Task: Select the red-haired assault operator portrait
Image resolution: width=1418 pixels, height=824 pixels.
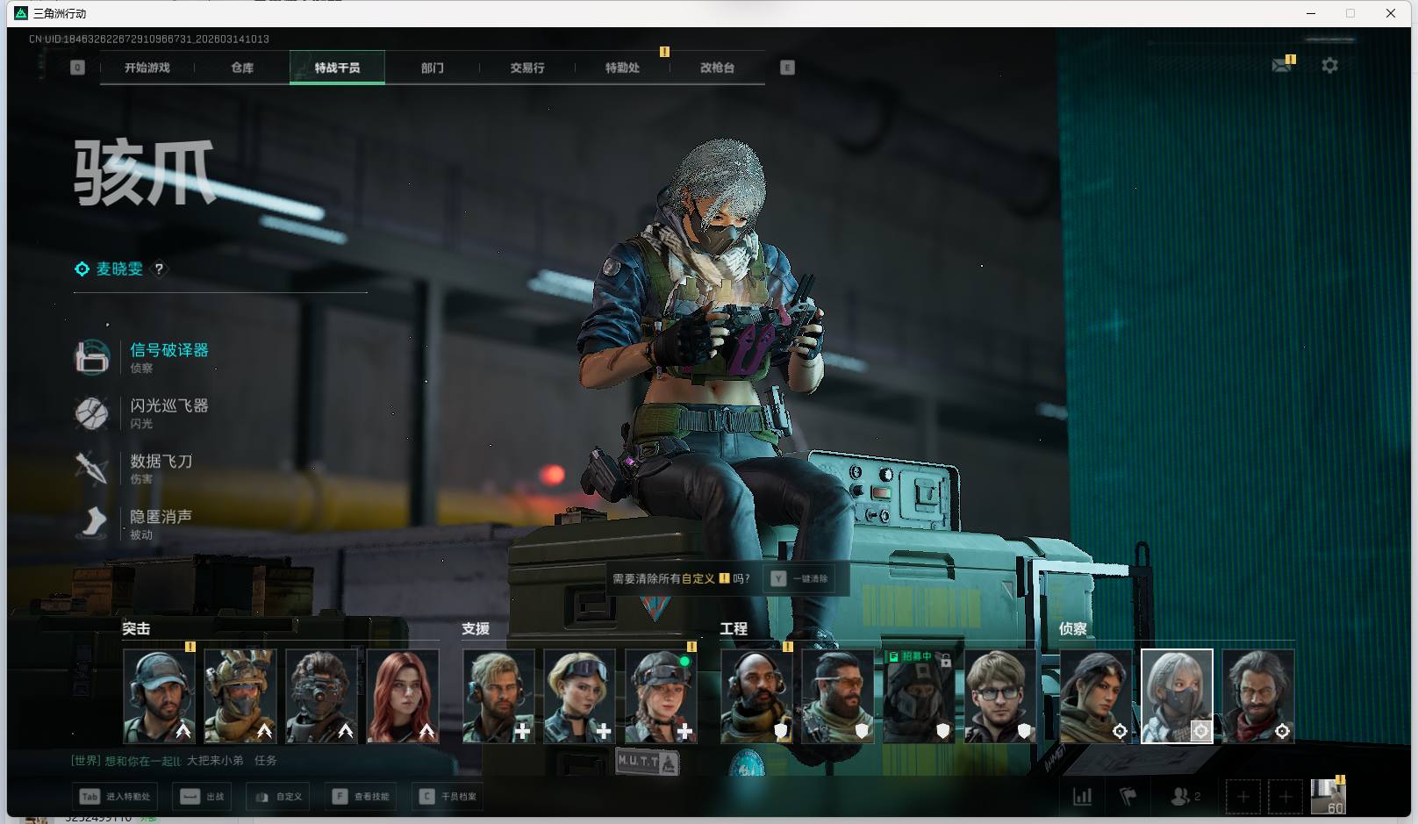Action: pyautogui.click(x=403, y=696)
